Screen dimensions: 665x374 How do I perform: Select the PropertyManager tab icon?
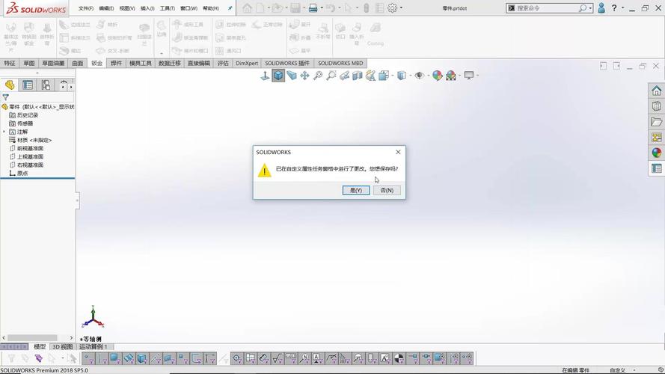click(x=28, y=85)
